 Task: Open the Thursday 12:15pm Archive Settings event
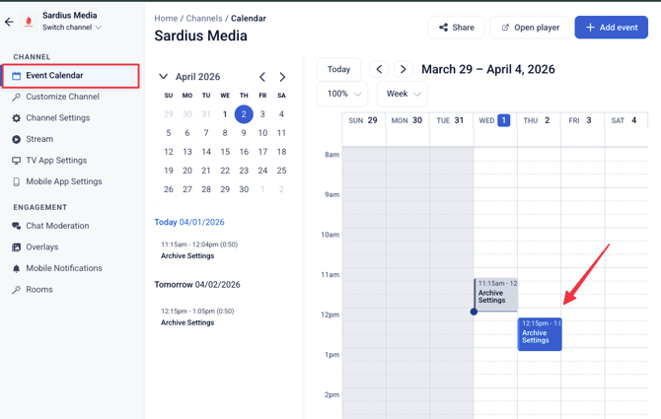click(540, 333)
